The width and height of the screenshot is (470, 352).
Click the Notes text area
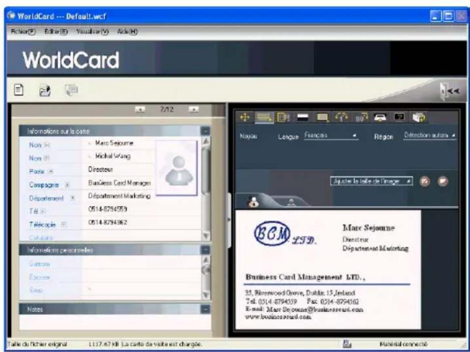click(115, 323)
